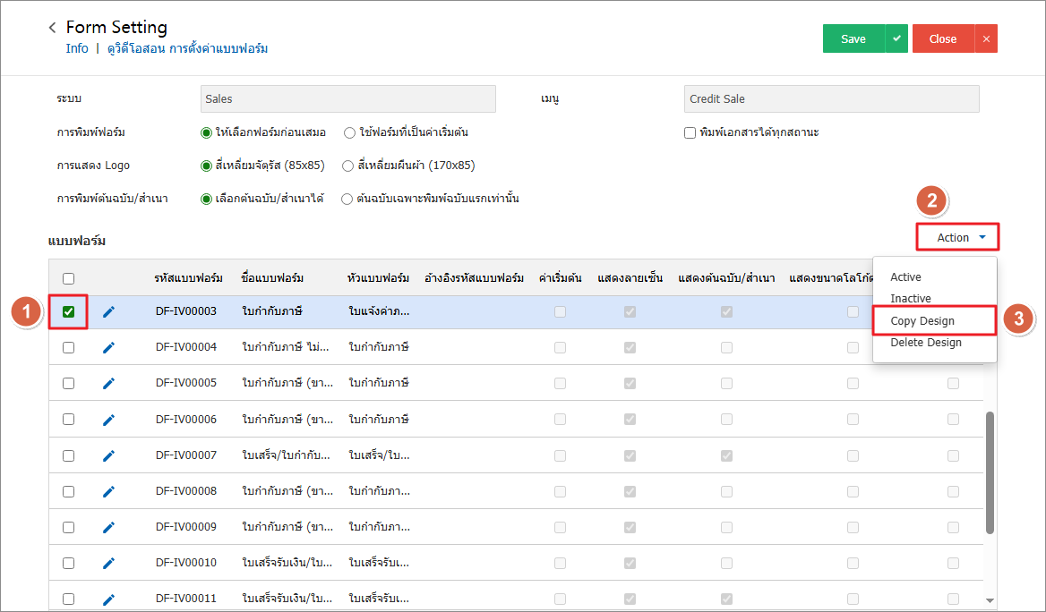Screen dimensions: 1046x612
Task: Expand the Action dropdown button
Action: tap(956, 237)
